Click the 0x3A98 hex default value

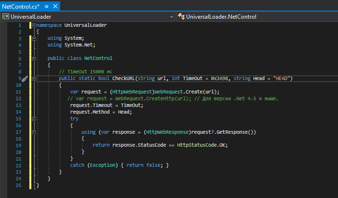click(x=220, y=78)
